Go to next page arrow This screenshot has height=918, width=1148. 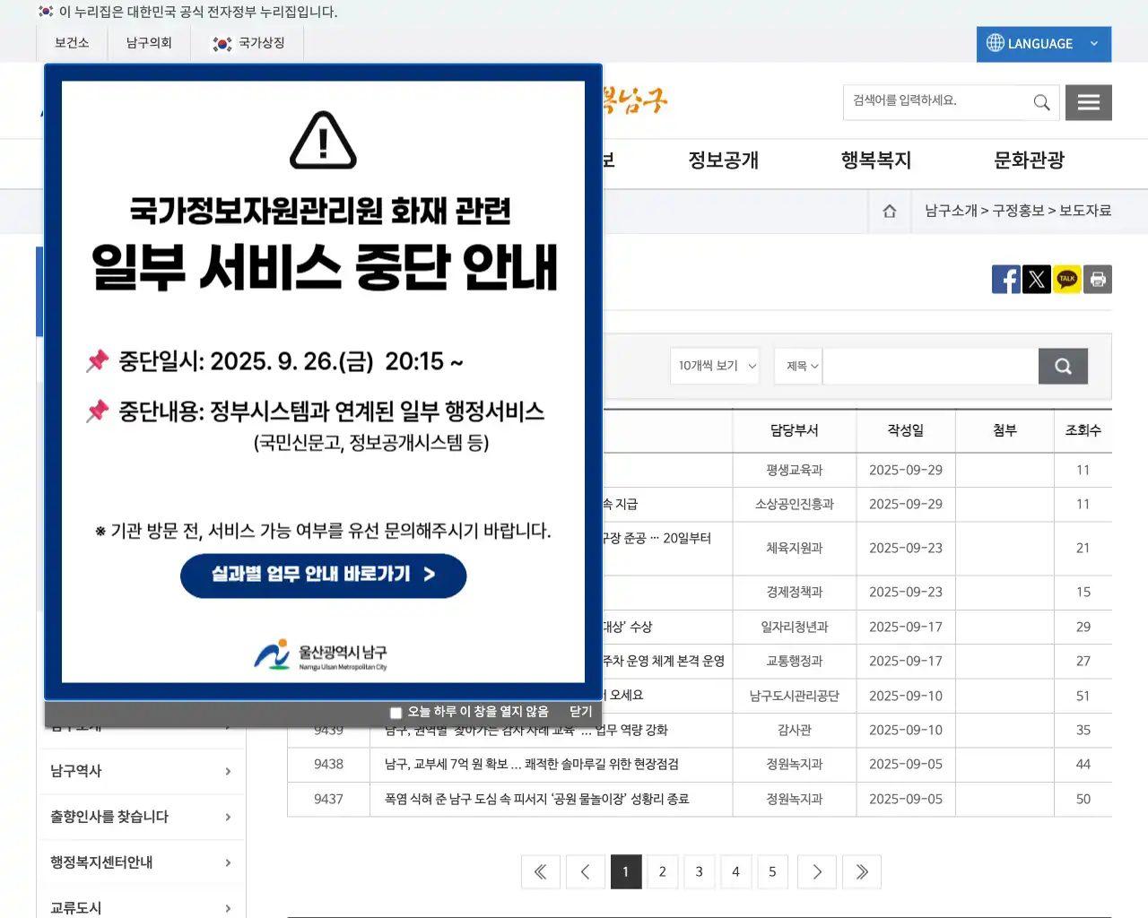point(816,871)
